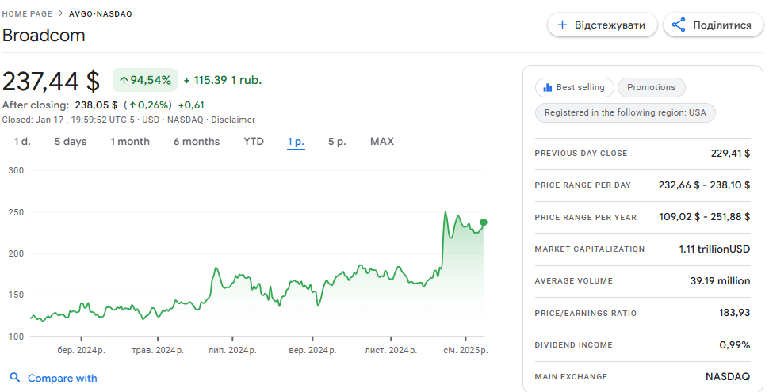Click the Відстежувати follow button
This screenshot has height=392, width=769.
[603, 25]
